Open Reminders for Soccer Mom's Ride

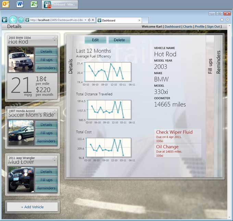point(46,141)
